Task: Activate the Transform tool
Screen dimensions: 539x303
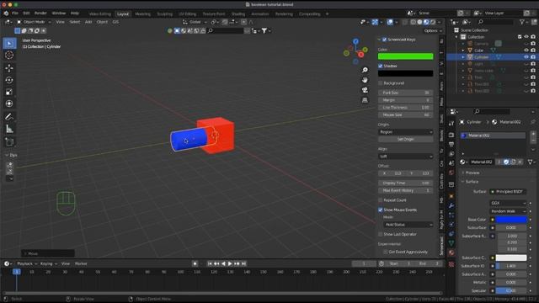Action: (x=9, y=104)
